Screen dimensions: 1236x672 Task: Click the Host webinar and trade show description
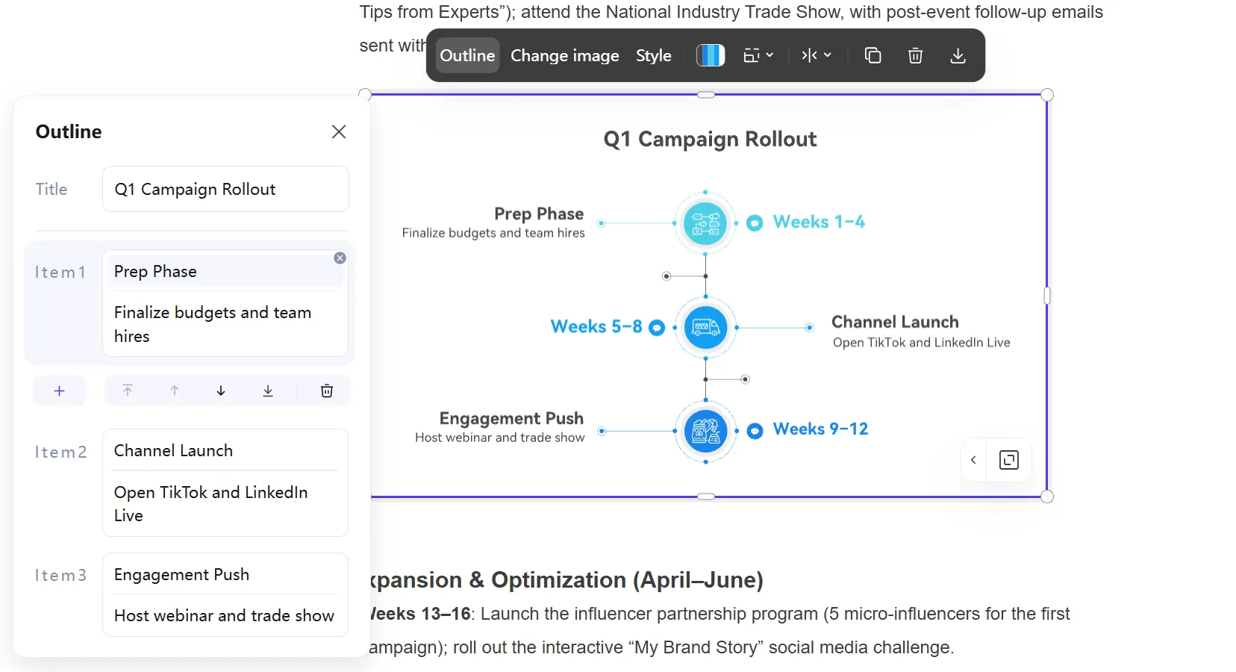point(224,615)
